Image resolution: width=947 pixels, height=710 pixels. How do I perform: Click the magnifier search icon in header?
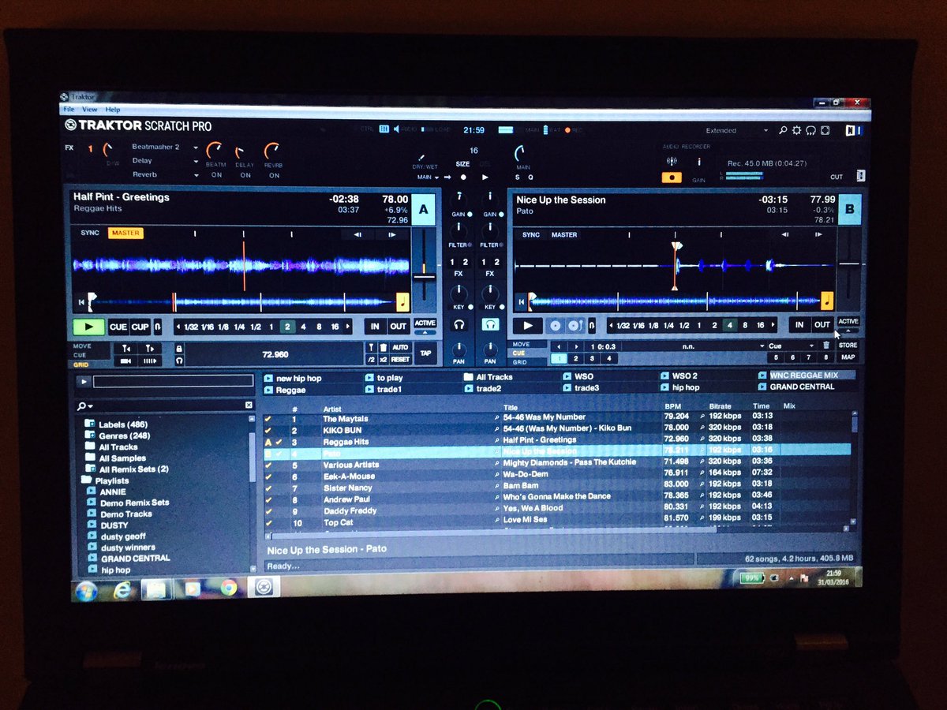[783, 131]
